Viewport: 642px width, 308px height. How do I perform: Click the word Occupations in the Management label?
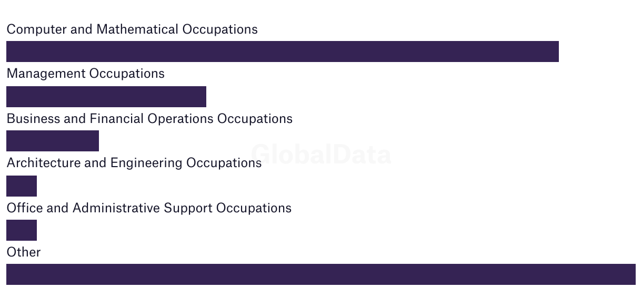pos(127,74)
